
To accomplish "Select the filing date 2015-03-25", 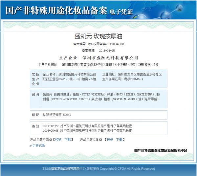I will (107, 51).
